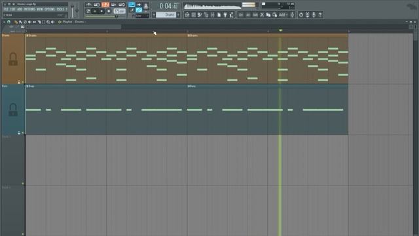Click the copy icon in top toolbar
Screen dimensions: 419x236
268,14
